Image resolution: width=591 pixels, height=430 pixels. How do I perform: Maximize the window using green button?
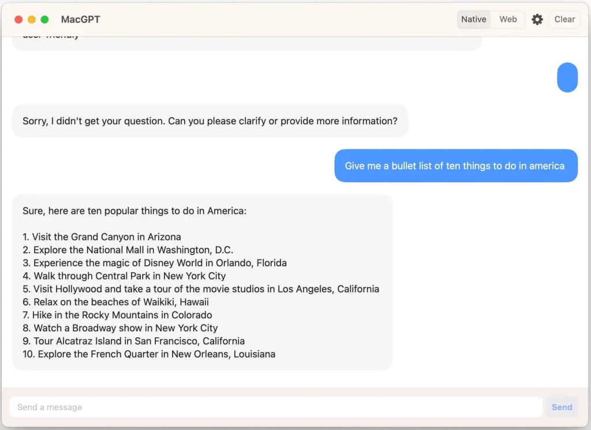[45, 20]
